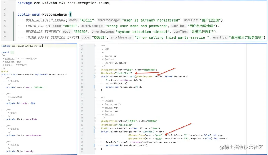Screen dimensions: 268x155
Task: Click line number 7 in ResponseEnum gutter
Action: pyautogui.click(x=5, y=37)
